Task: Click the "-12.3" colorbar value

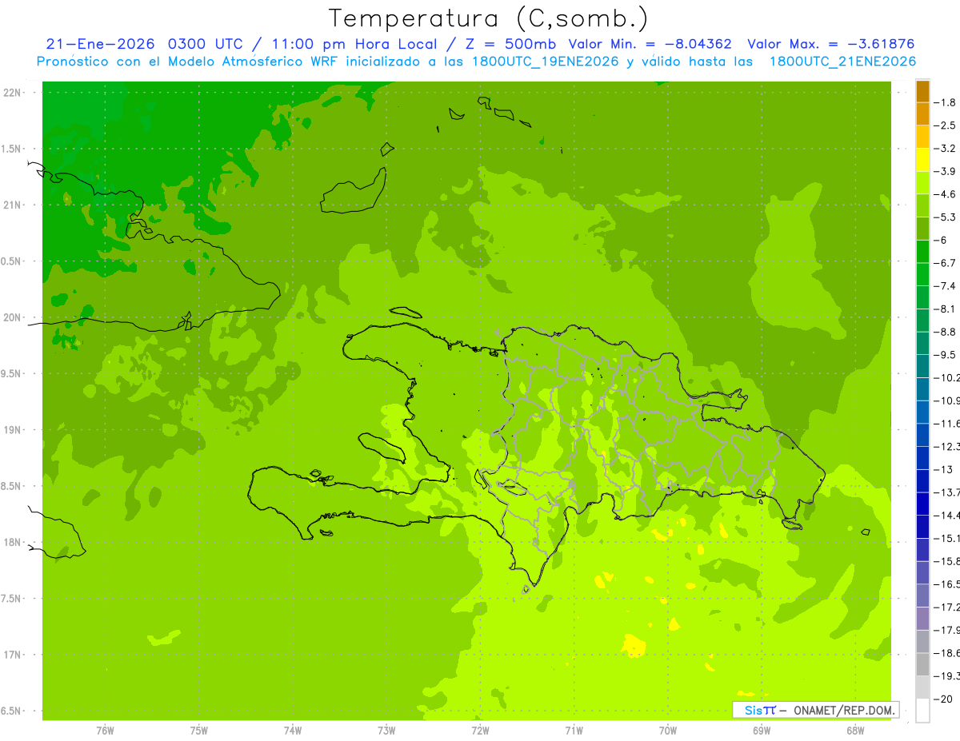Action: coord(947,446)
